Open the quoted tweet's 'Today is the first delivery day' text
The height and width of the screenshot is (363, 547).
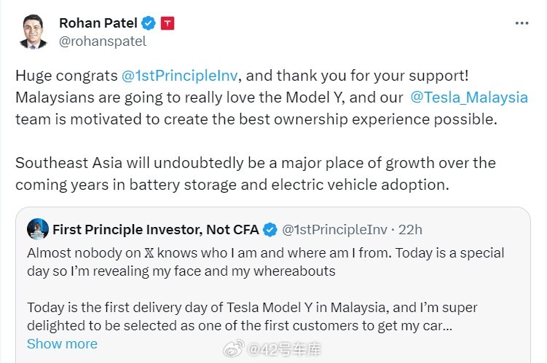pyautogui.click(x=252, y=316)
